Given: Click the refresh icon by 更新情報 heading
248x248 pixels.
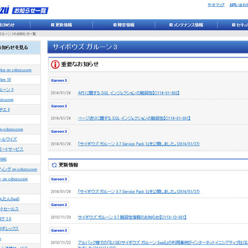Looking at the screenshot, I should 54,165.
